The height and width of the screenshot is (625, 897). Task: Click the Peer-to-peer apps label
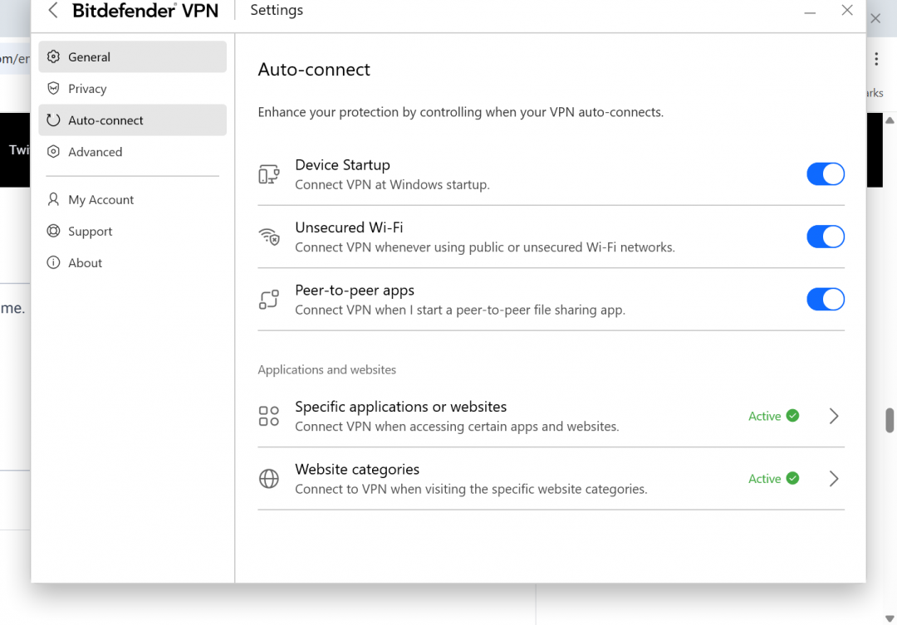coord(355,291)
